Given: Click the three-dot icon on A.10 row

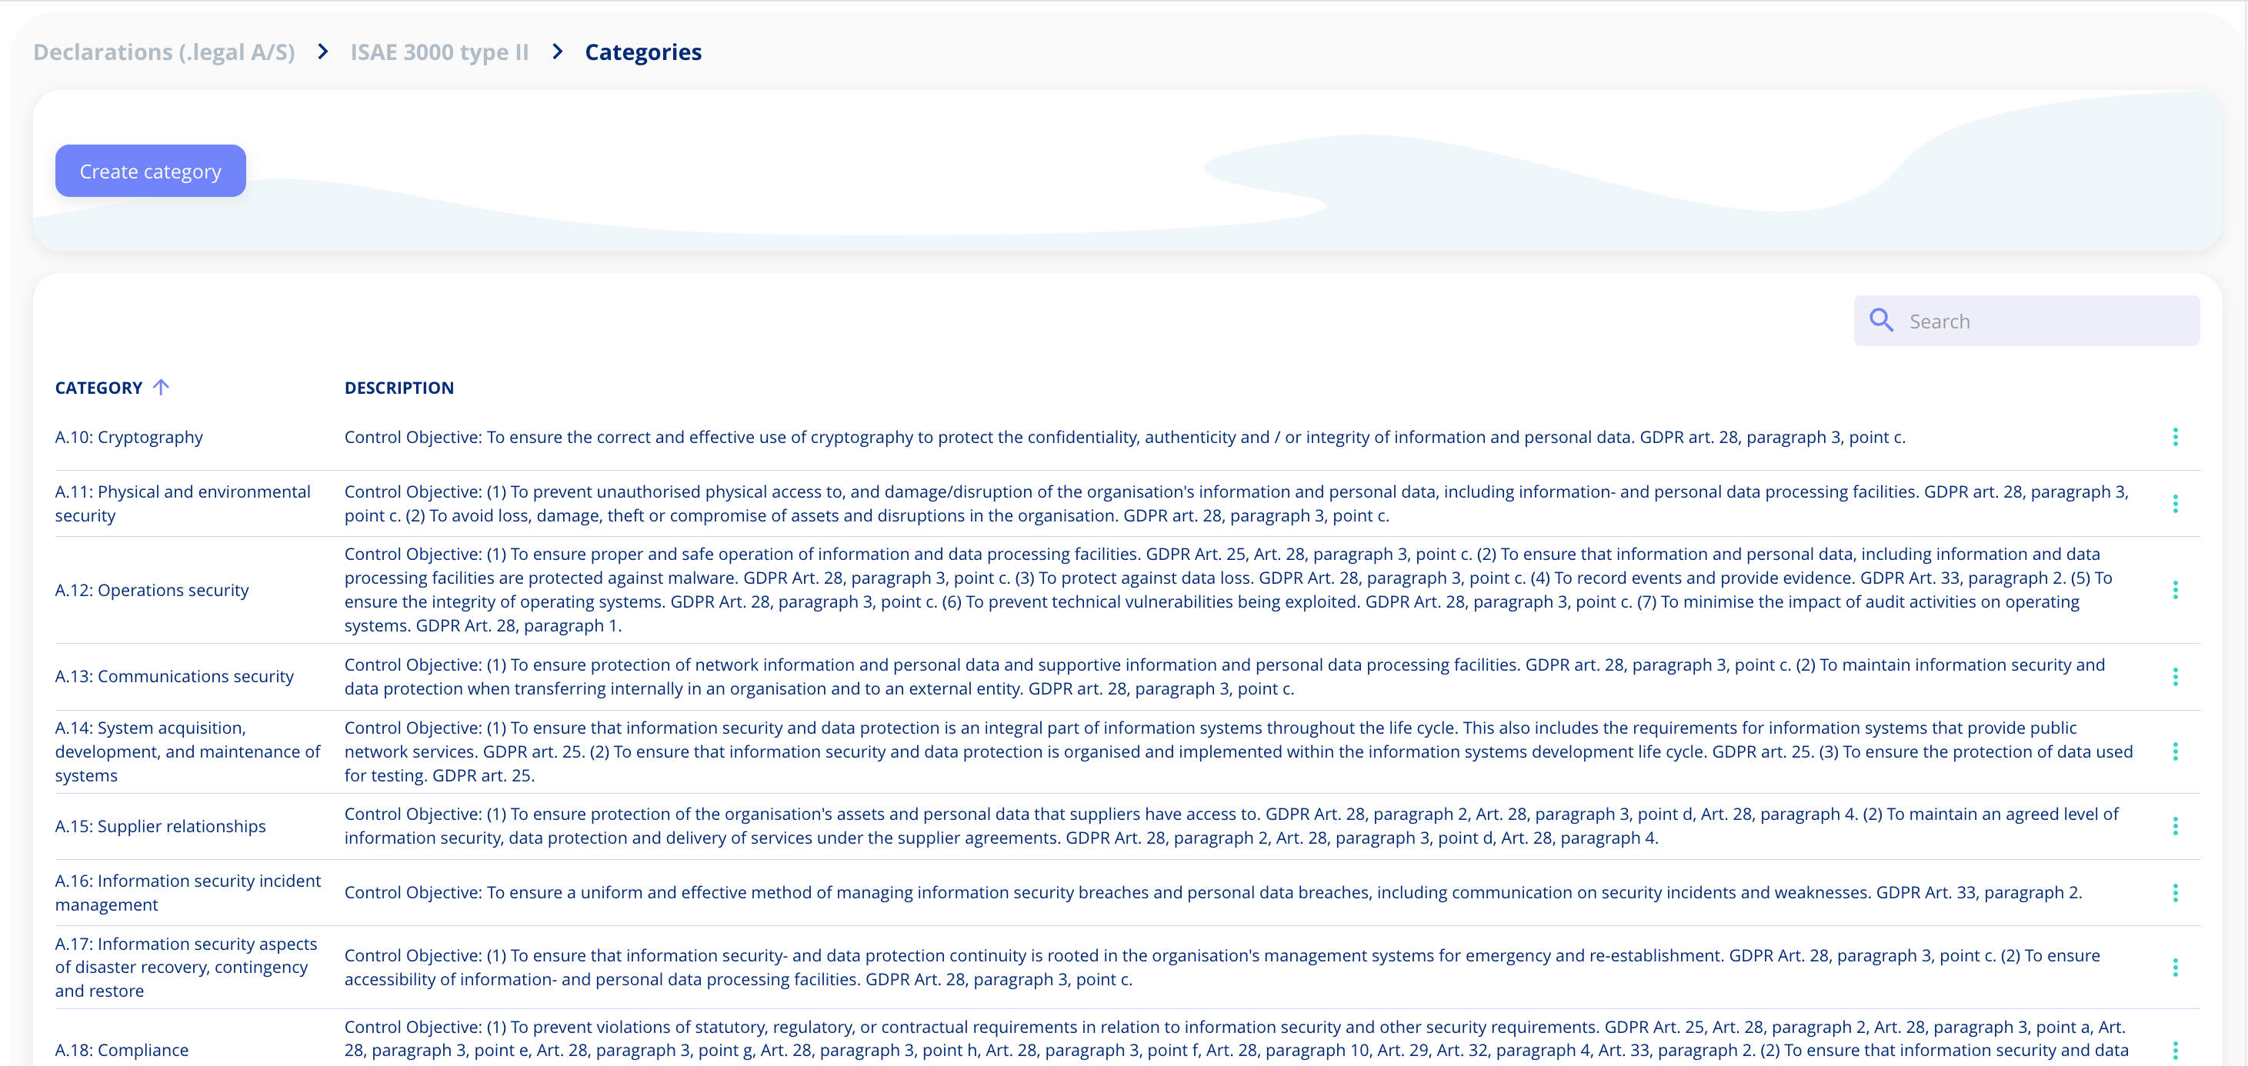Looking at the screenshot, I should click(x=2175, y=437).
